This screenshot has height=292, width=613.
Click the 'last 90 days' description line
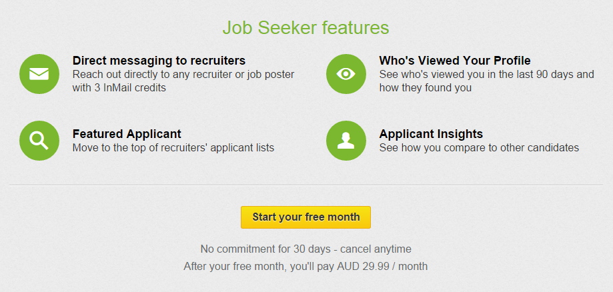pyautogui.click(x=486, y=74)
